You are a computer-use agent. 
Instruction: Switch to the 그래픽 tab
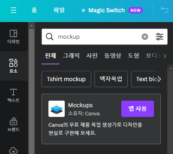click(71, 56)
